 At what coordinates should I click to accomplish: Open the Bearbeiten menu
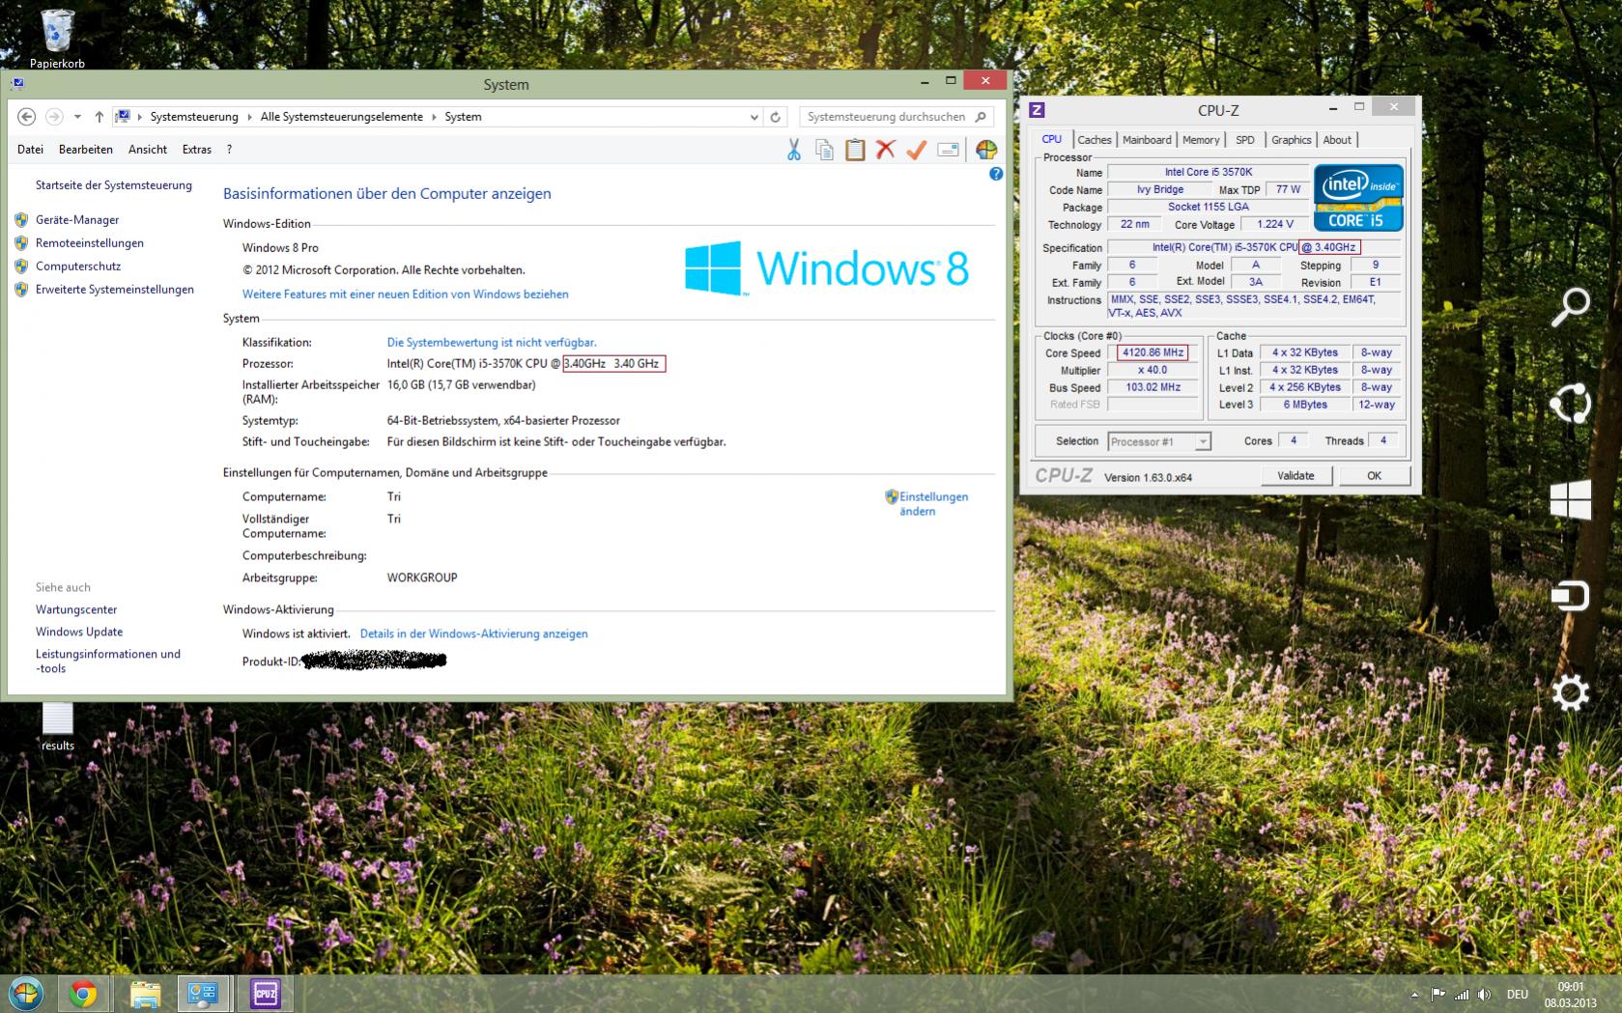[x=86, y=150]
